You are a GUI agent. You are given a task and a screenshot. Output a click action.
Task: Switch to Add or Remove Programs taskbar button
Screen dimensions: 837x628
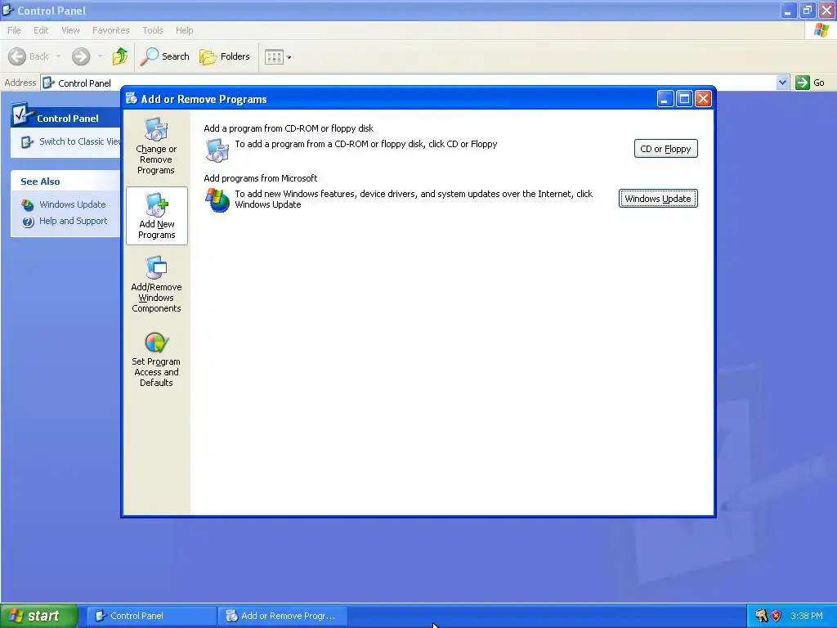tap(283, 616)
